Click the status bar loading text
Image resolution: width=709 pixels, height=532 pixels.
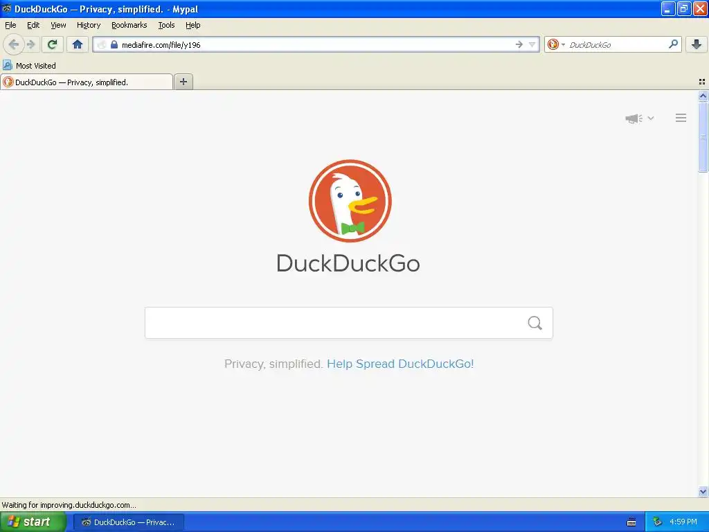69,505
